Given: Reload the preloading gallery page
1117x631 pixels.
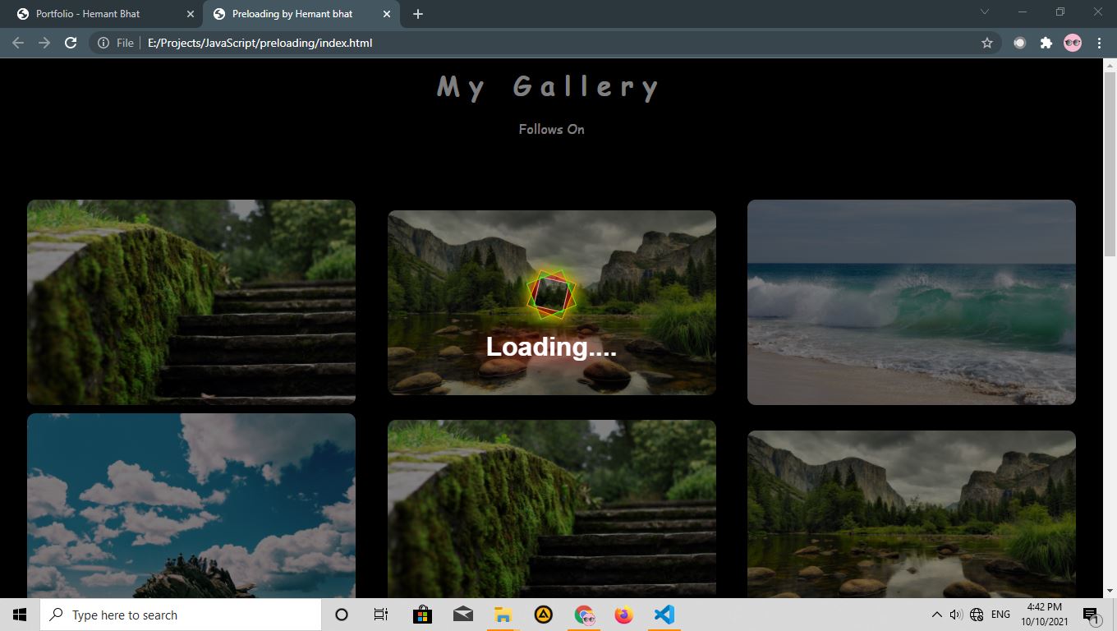Looking at the screenshot, I should 71,43.
